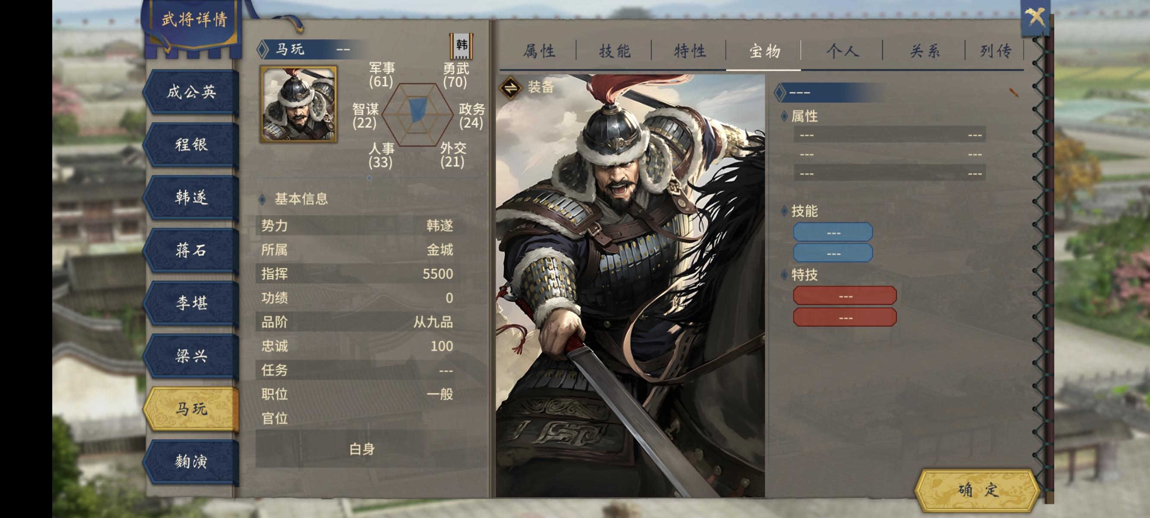Select general 成公英 from the list

pos(192,92)
